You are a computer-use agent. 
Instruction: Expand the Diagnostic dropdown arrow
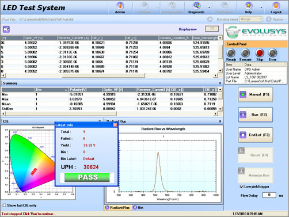tap(209, 7)
